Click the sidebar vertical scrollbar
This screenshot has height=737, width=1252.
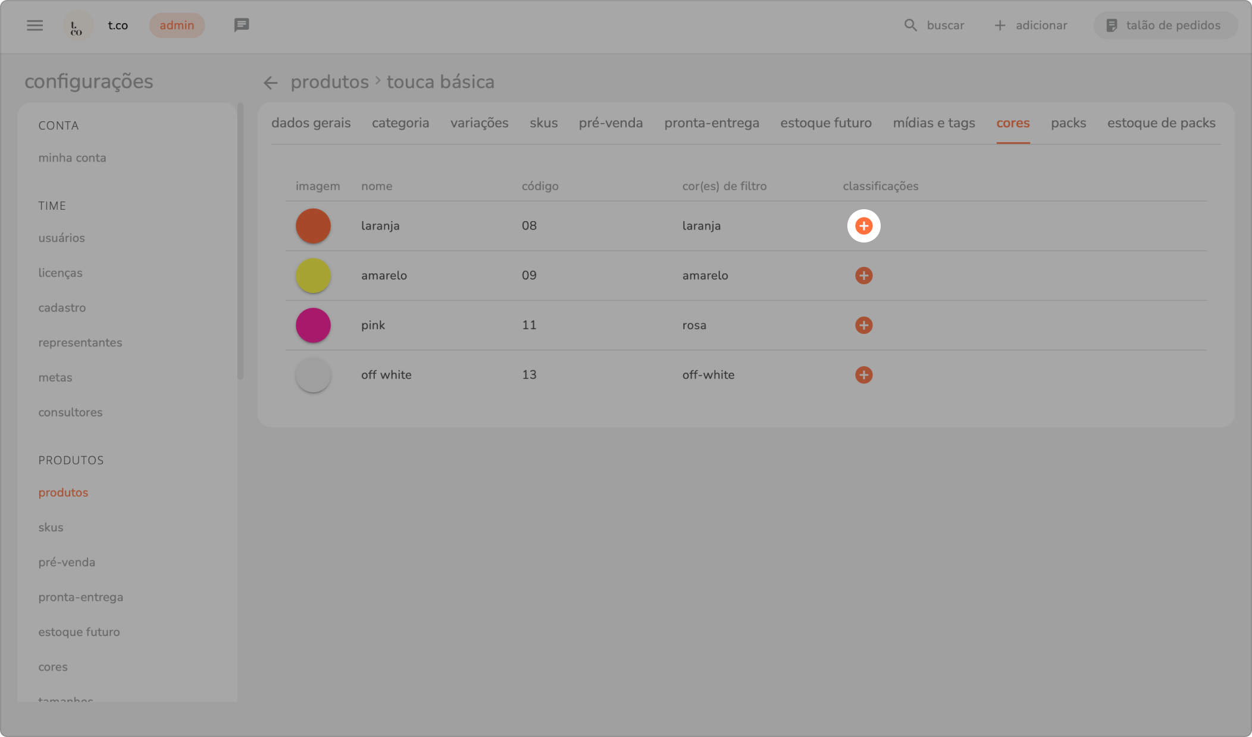tap(240, 241)
